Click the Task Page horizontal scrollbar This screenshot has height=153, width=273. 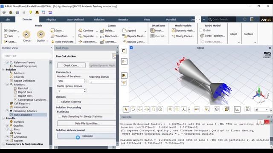pyautogui.click(x=83, y=147)
